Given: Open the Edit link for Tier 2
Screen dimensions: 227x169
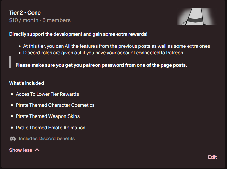Looking at the screenshot, I should 212,157.
